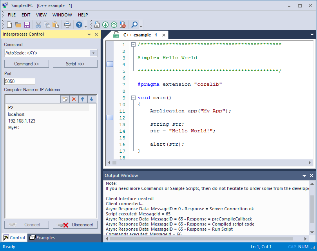Viewport: 317px width, 251px height.
Task: Click the New file toolbar icon
Action: point(9,25)
